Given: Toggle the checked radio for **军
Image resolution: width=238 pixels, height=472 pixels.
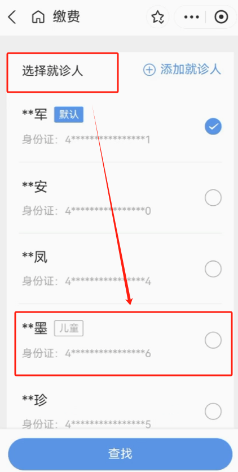Looking at the screenshot, I should pos(213,127).
